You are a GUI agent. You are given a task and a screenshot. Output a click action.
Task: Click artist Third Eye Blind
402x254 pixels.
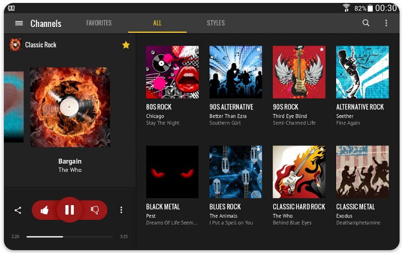(289, 116)
